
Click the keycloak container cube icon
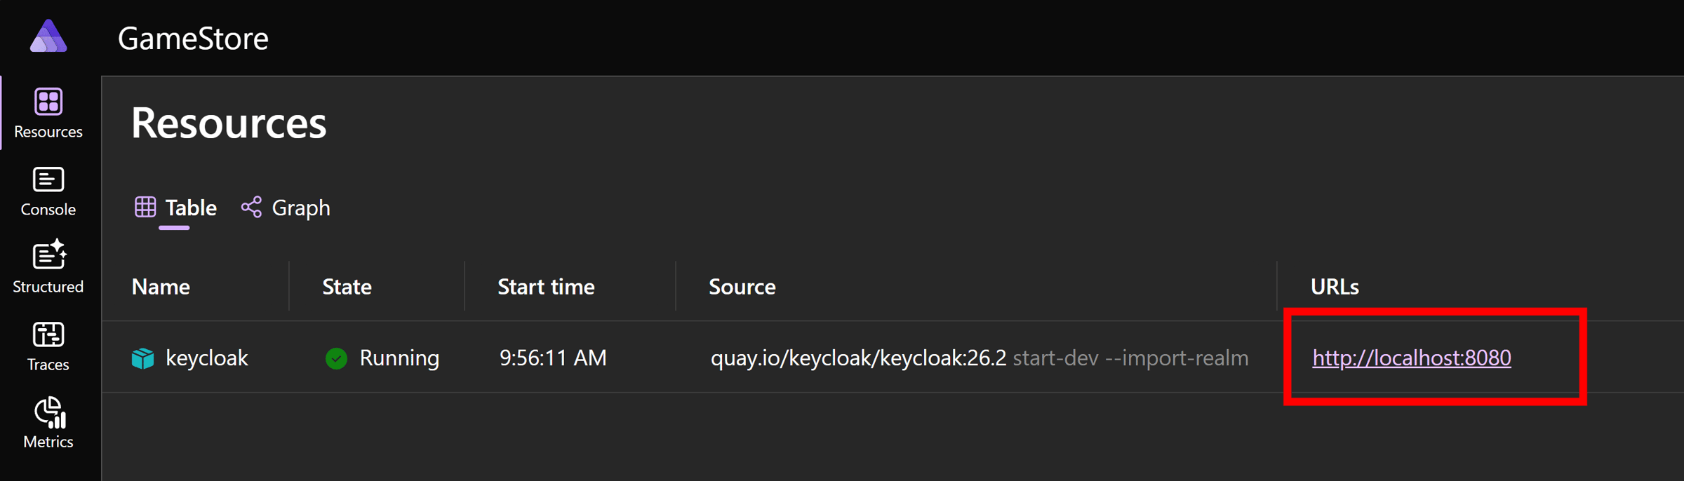pos(143,358)
